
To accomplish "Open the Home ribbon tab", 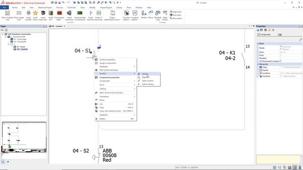I will [x=15, y=8].
